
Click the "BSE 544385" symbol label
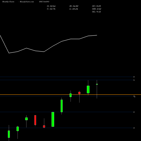pyautogui.click(x=44, y=2)
